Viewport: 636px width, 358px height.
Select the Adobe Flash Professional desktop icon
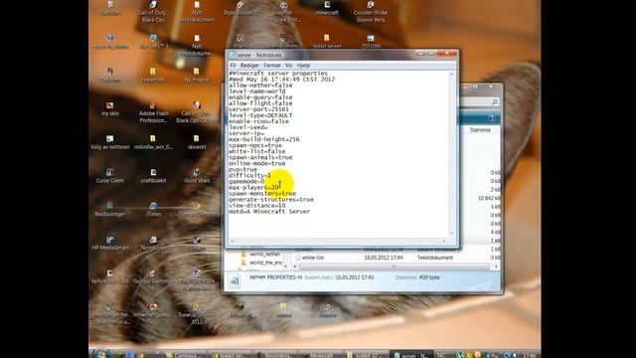point(153,112)
